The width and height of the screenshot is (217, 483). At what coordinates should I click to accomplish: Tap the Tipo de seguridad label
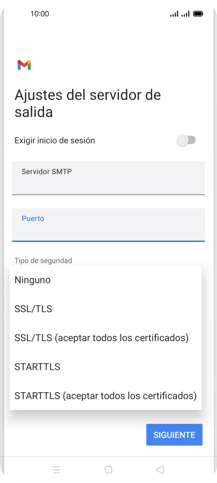(44, 261)
